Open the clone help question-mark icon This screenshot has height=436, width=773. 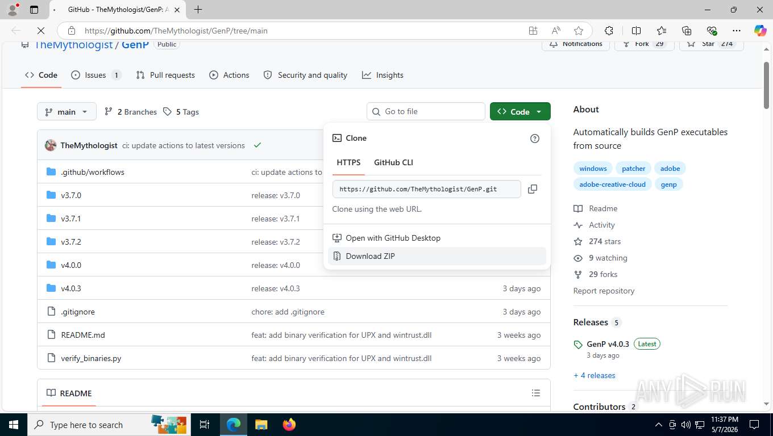534,139
